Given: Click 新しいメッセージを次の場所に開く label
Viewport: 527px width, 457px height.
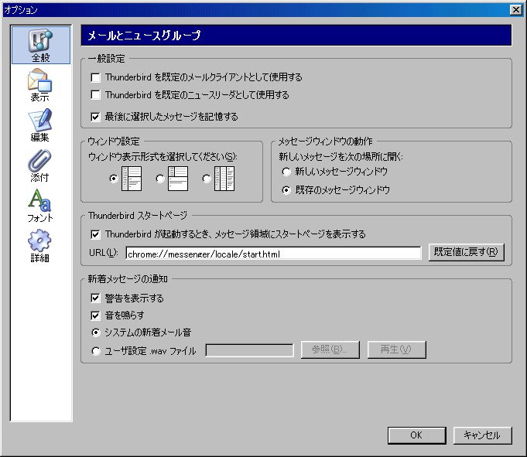Looking at the screenshot, I should pos(340,157).
